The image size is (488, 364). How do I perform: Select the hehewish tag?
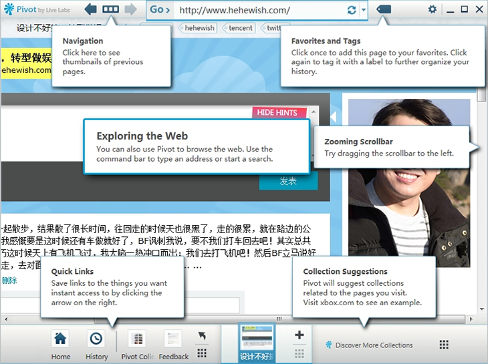pyautogui.click(x=200, y=28)
